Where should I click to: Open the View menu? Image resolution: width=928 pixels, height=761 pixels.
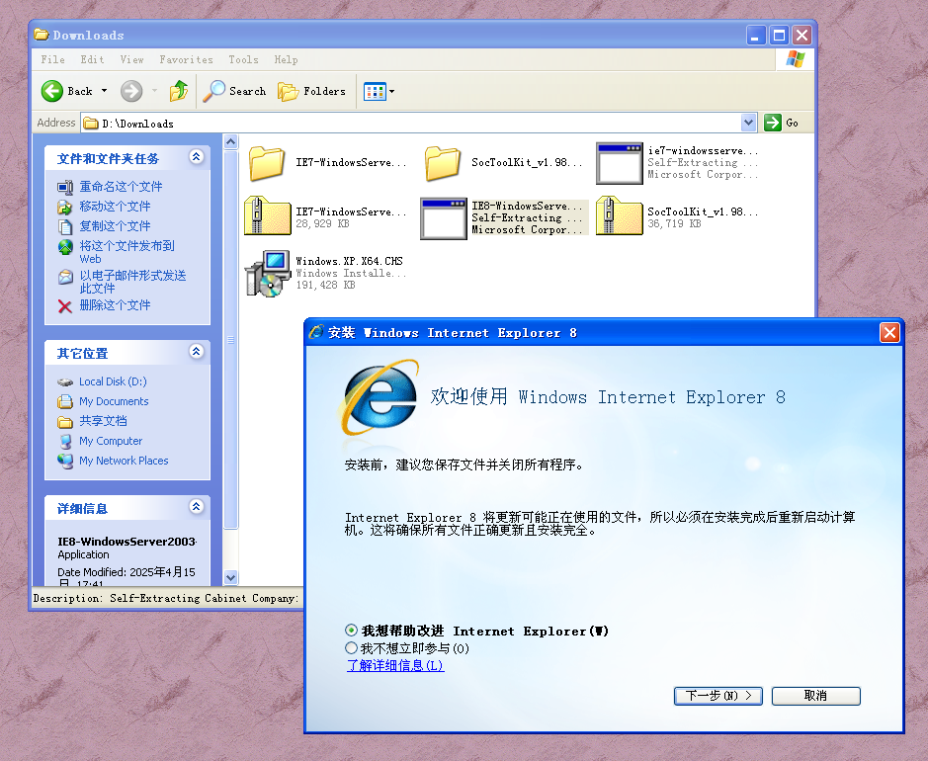click(132, 59)
